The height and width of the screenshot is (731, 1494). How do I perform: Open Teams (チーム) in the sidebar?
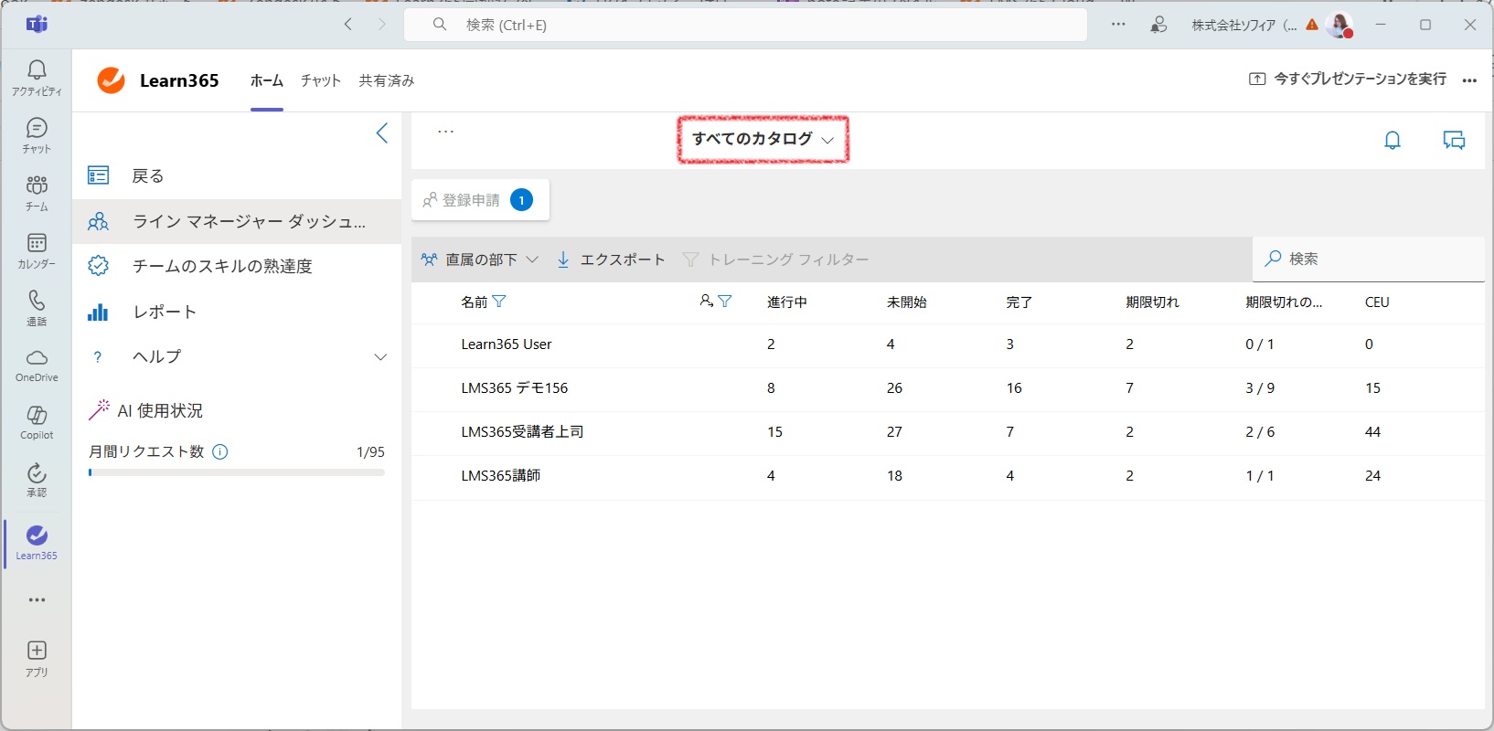click(37, 193)
